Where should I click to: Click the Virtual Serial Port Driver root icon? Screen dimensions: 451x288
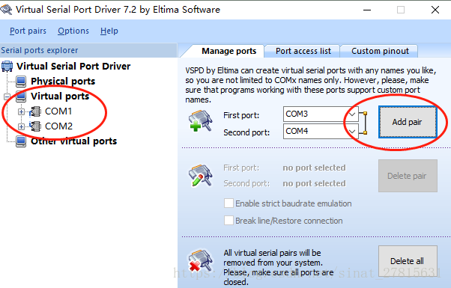(x=7, y=67)
